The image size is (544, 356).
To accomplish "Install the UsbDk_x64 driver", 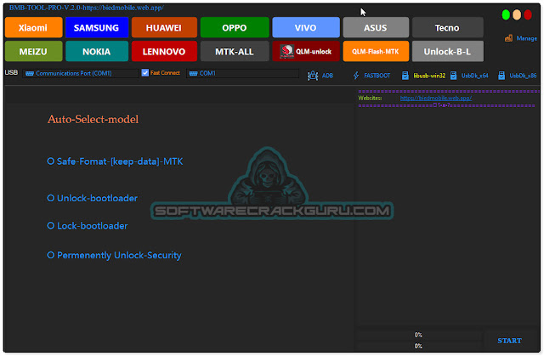I will pyautogui.click(x=469, y=76).
